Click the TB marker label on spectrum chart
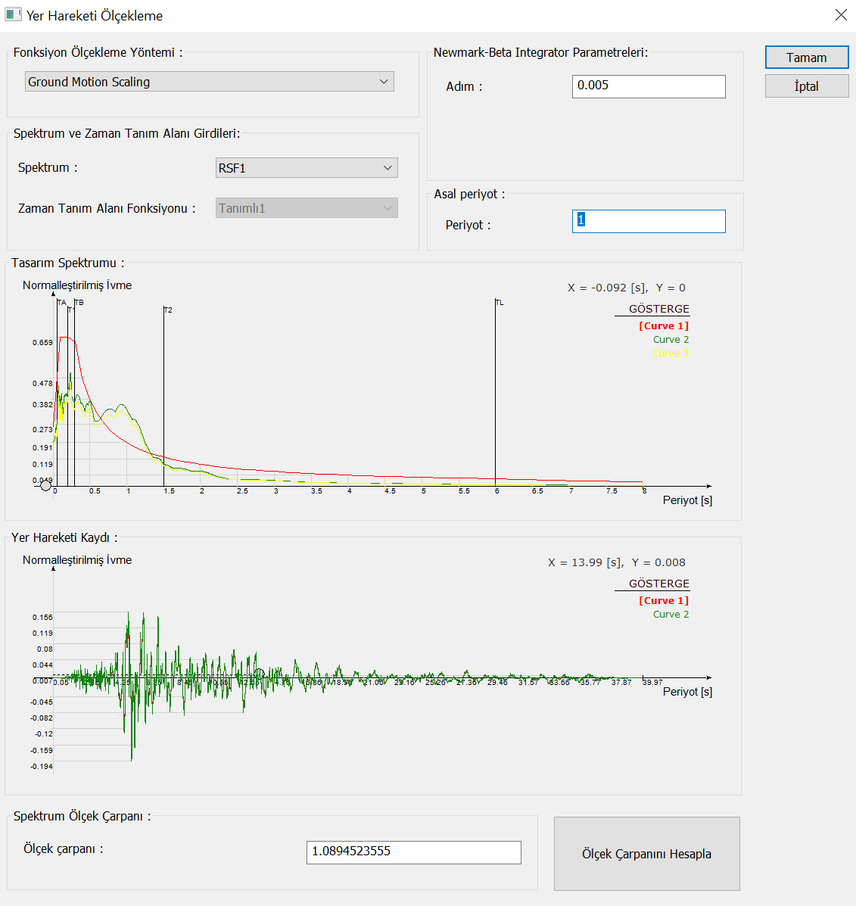The width and height of the screenshot is (856, 906). click(79, 303)
